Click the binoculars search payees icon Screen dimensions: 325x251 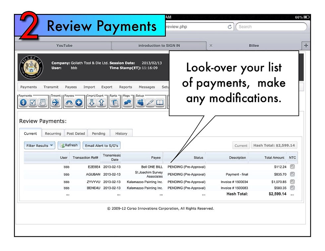(x=69, y=102)
